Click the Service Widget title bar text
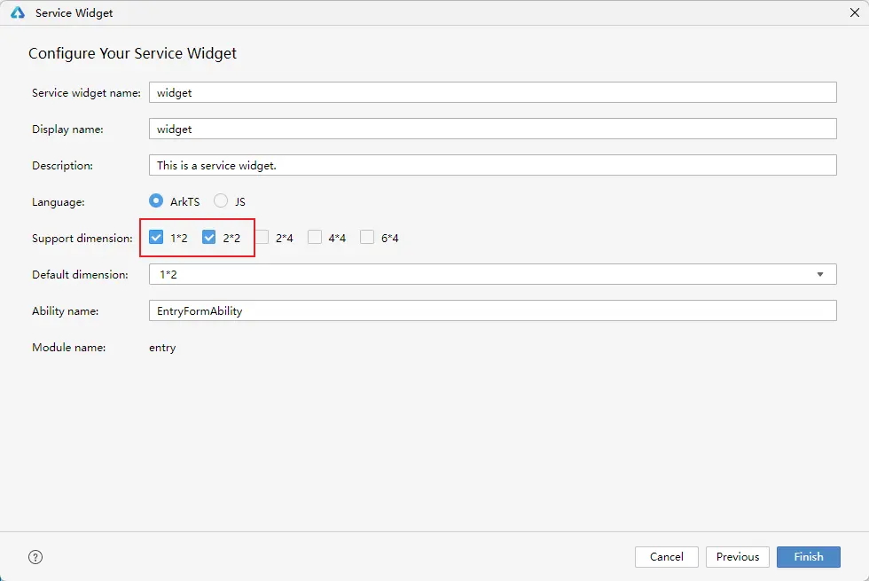The image size is (869, 581). (74, 13)
